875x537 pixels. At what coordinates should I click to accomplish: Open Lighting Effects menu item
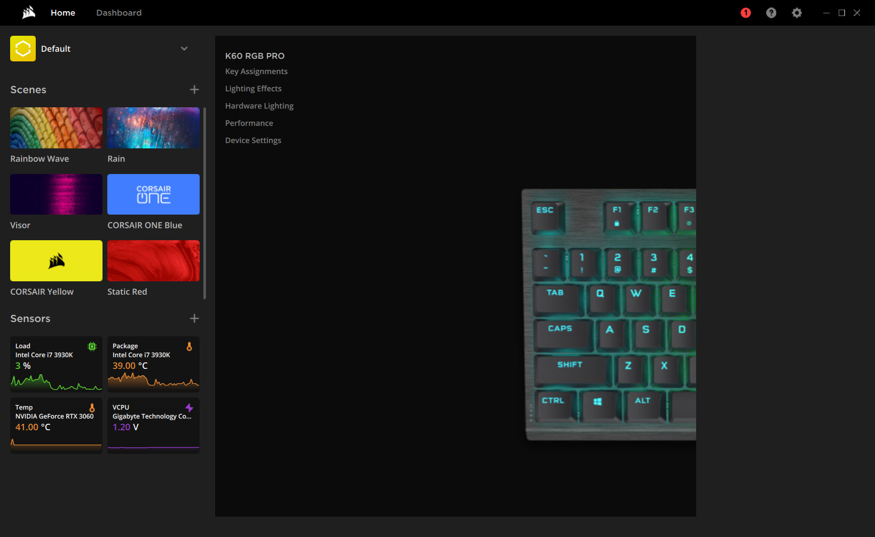pos(253,89)
